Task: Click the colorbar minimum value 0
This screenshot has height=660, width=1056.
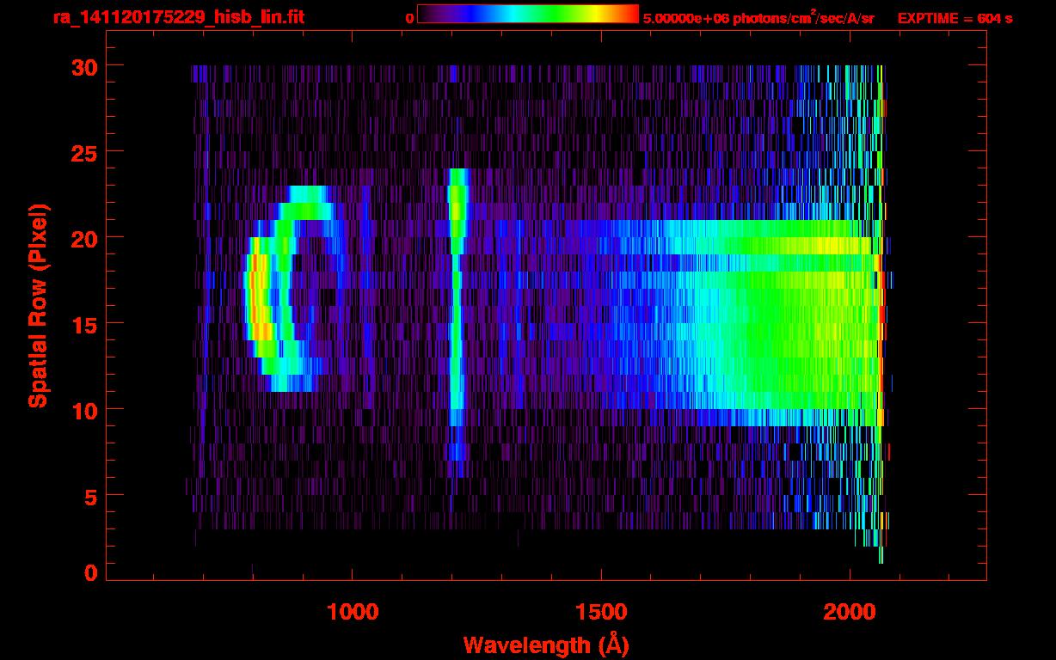Action: pyautogui.click(x=410, y=18)
